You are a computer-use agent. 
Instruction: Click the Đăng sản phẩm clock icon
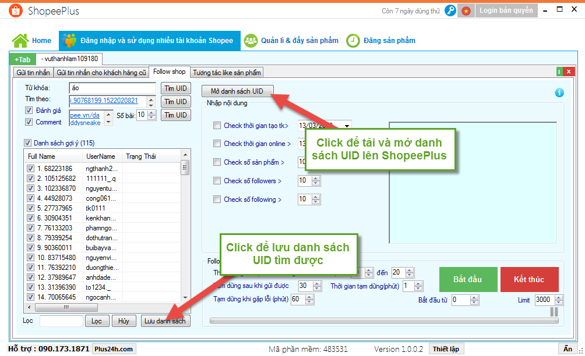pos(353,41)
